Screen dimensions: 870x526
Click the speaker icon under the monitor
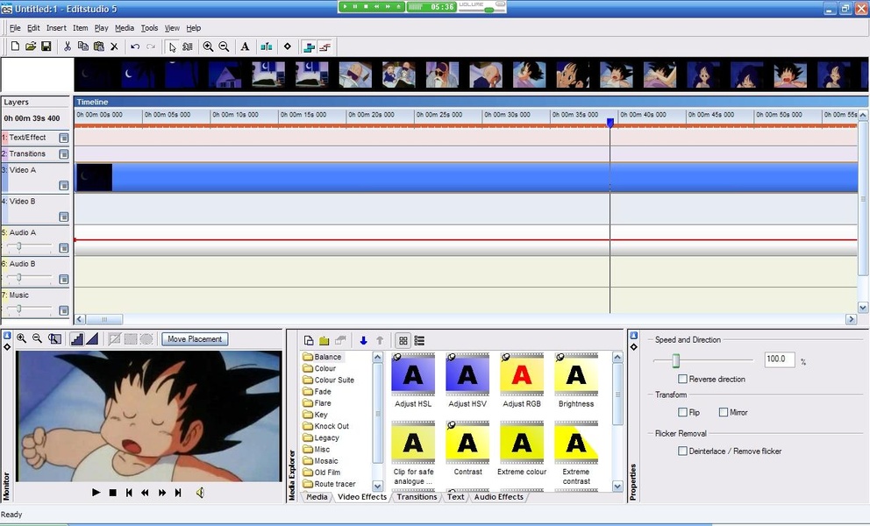pyautogui.click(x=200, y=493)
